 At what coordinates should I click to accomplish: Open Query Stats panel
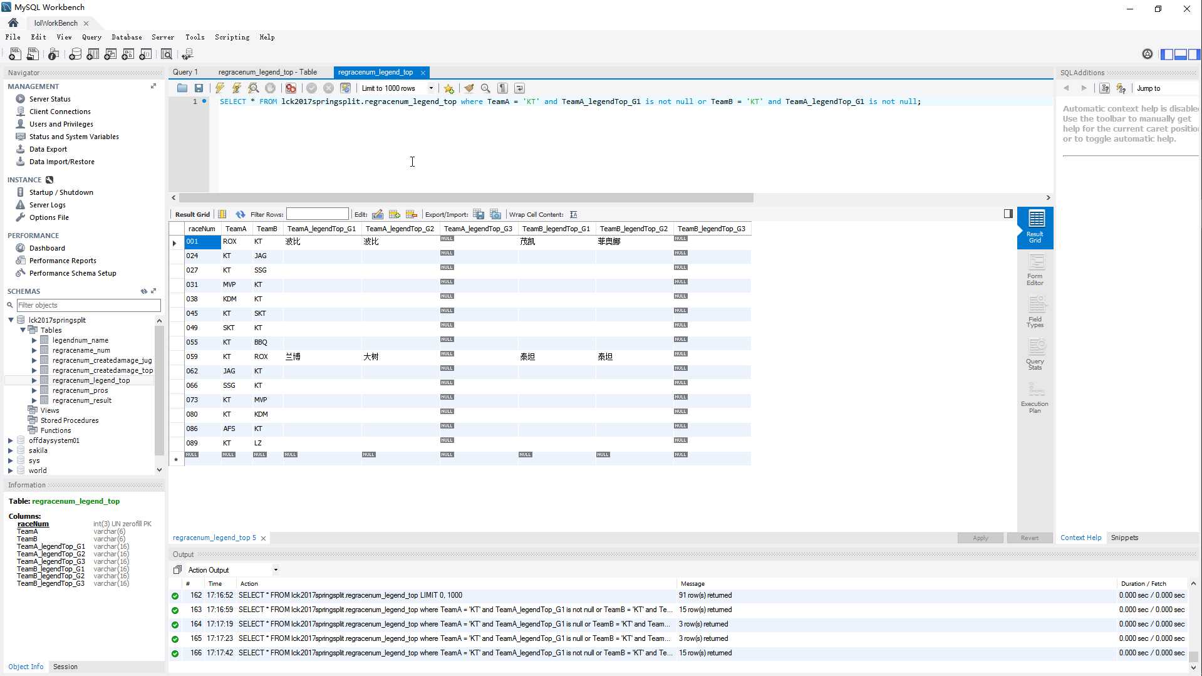(x=1035, y=355)
